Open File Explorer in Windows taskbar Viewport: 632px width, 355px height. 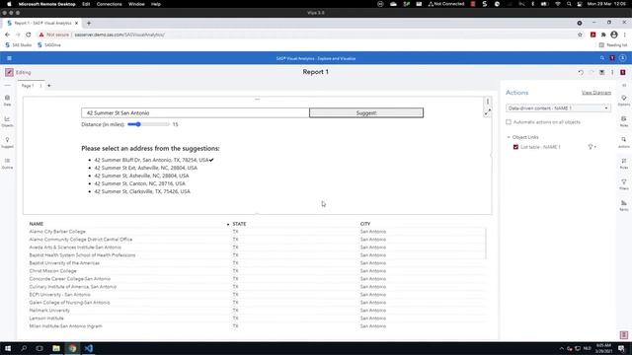[x=56, y=348]
